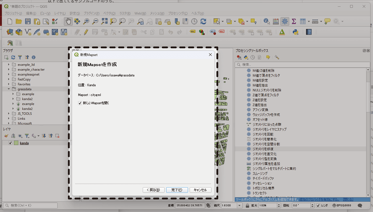Expand the FastCopy folder
Viewport: 373px width, 212px height.
(x=9, y=79)
